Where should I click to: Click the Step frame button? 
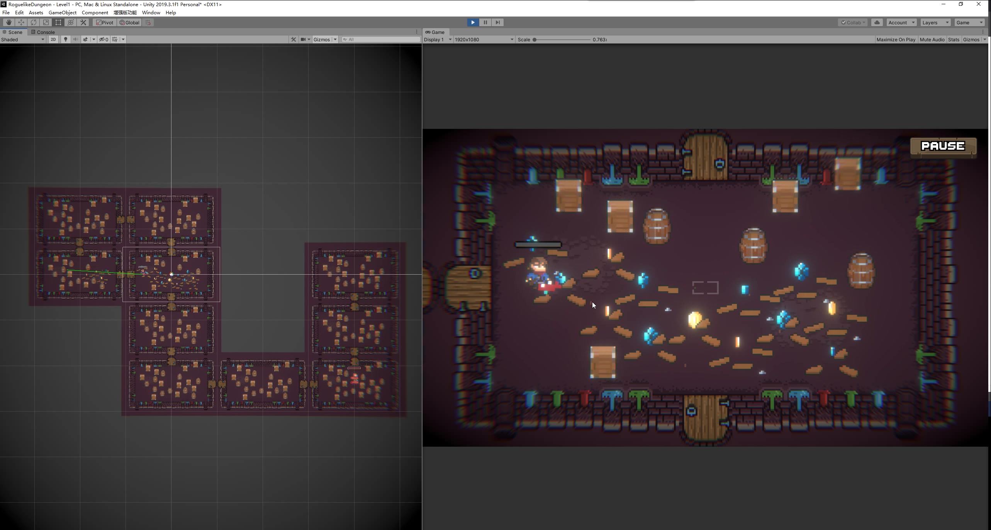click(498, 22)
